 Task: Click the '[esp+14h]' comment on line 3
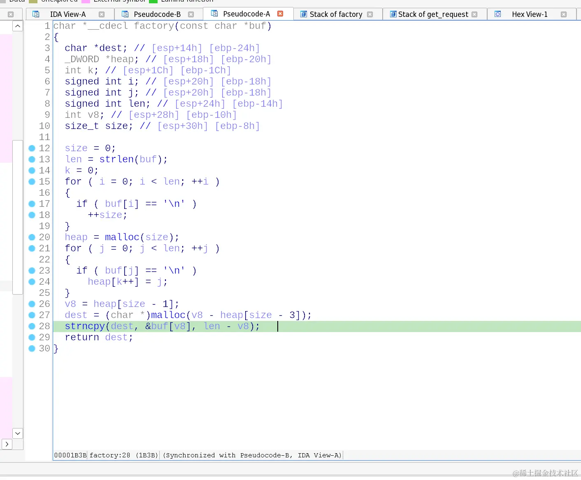177,48
